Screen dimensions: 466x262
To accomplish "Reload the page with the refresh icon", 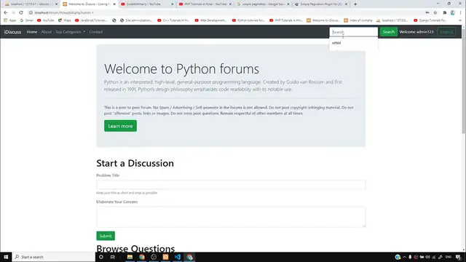I will tap(21, 12).
